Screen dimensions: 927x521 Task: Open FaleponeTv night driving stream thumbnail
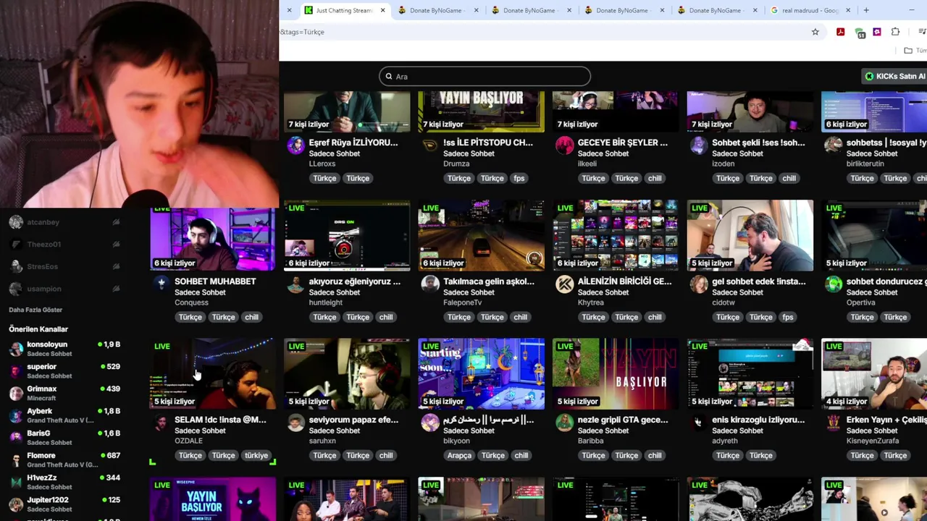coord(481,235)
